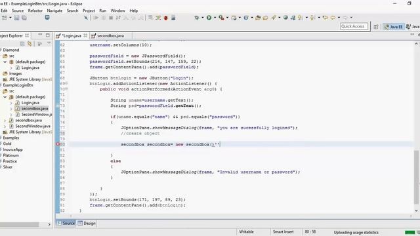The height and width of the screenshot is (236, 420).
Task: Minimize the Project Explorer view
Action: click(40, 35)
